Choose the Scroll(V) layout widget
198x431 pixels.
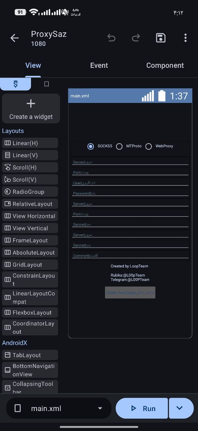point(30,180)
